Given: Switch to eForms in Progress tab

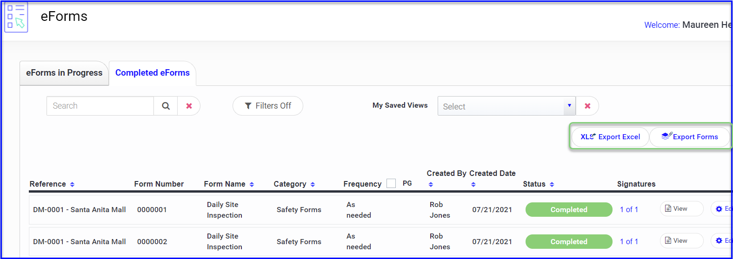Looking at the screenshot, I should [x=64, y=73].
